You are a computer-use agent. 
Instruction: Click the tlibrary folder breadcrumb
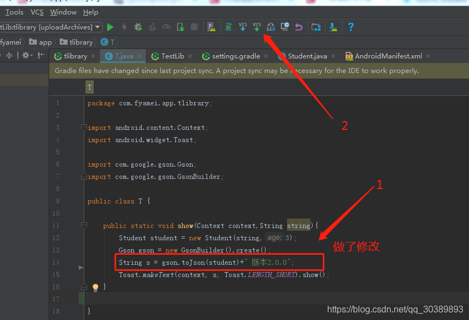tap(76, 42)
